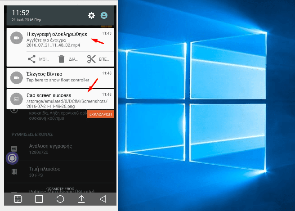This screenshot has width=295, height=211.
Task: Tap the user profile avatar icon
Action: pos(104,15)
